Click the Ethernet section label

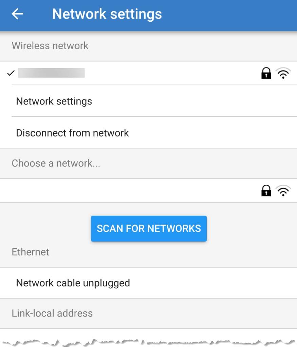point(30,252)
